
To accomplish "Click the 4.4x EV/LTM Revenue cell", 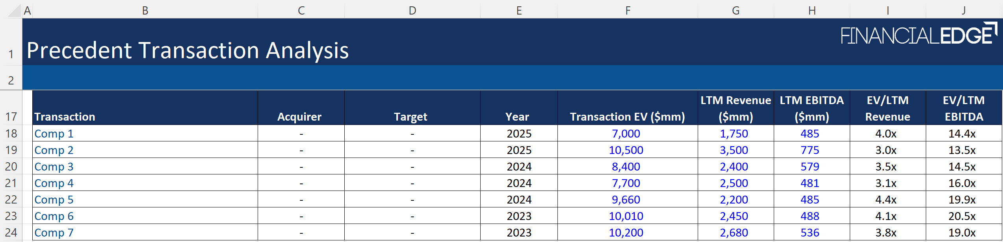I will pos(886,200).
